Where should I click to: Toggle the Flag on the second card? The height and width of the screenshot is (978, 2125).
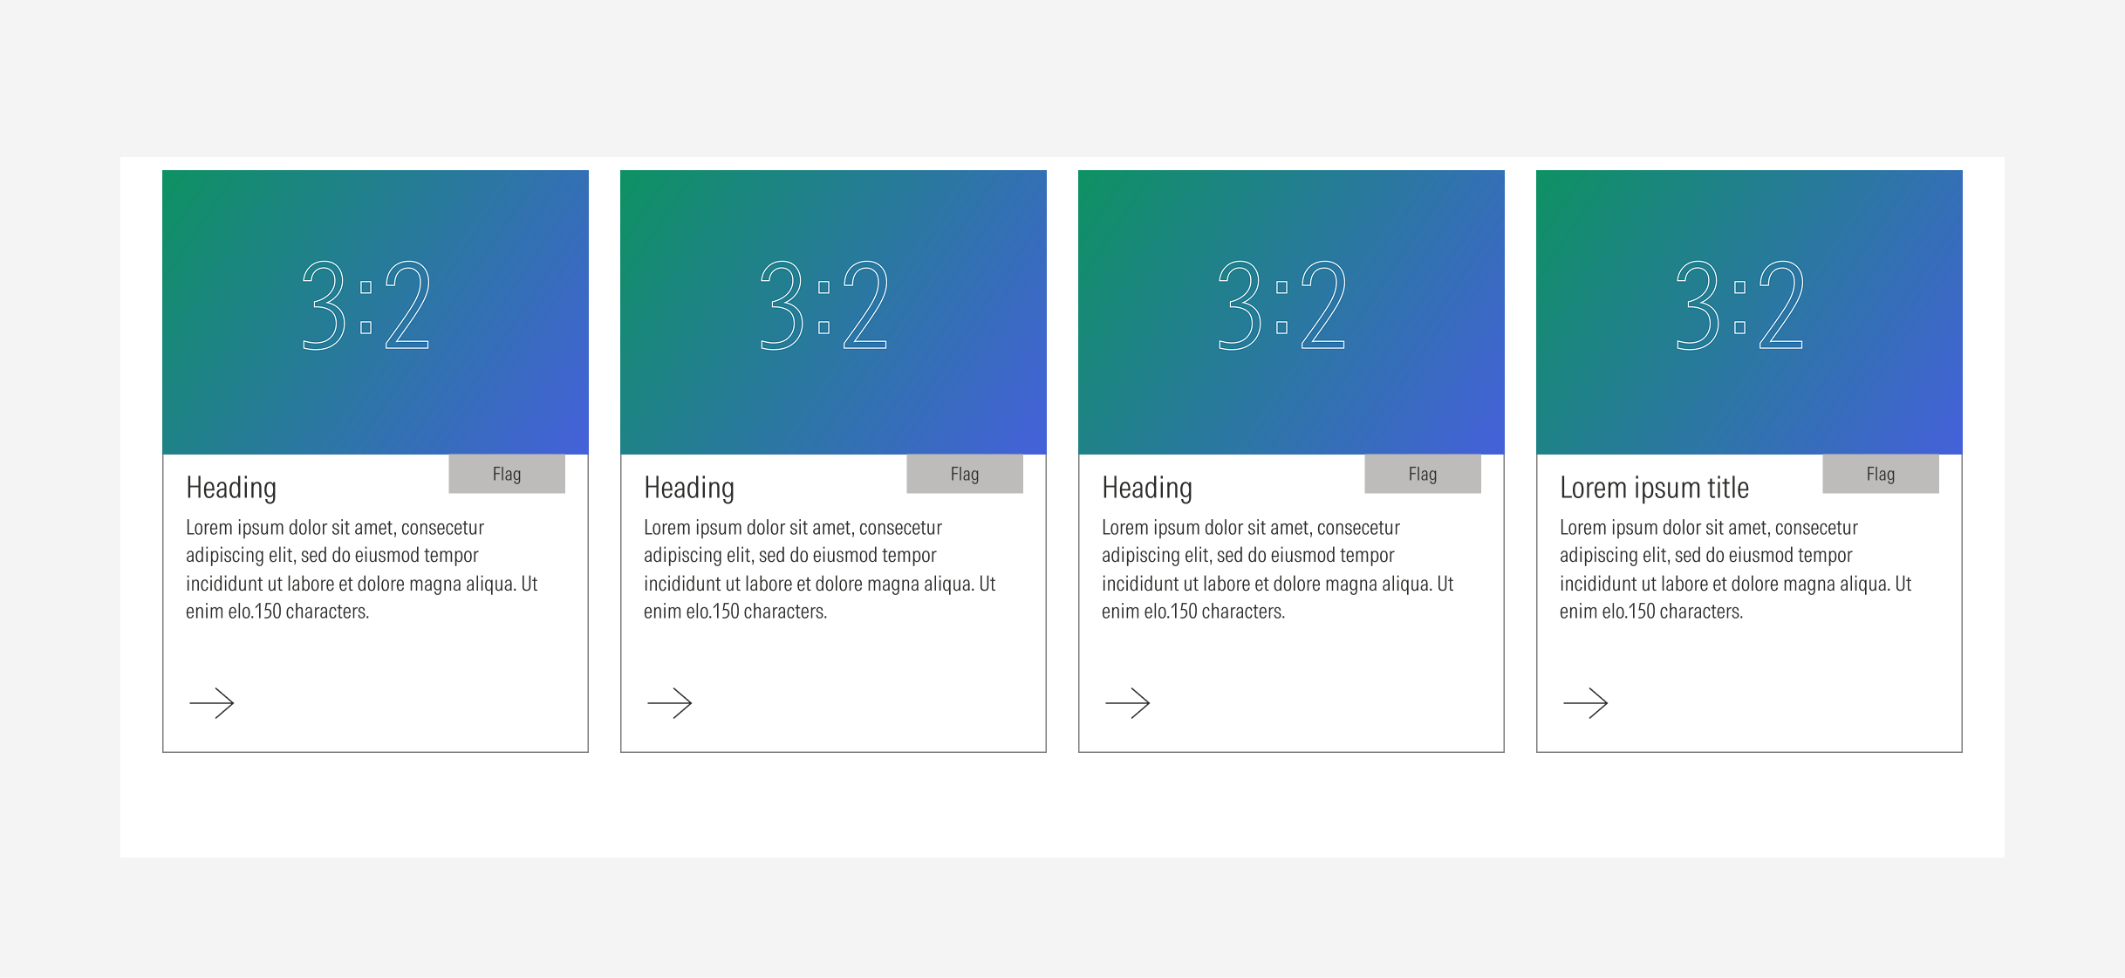(x=965, y=473)
